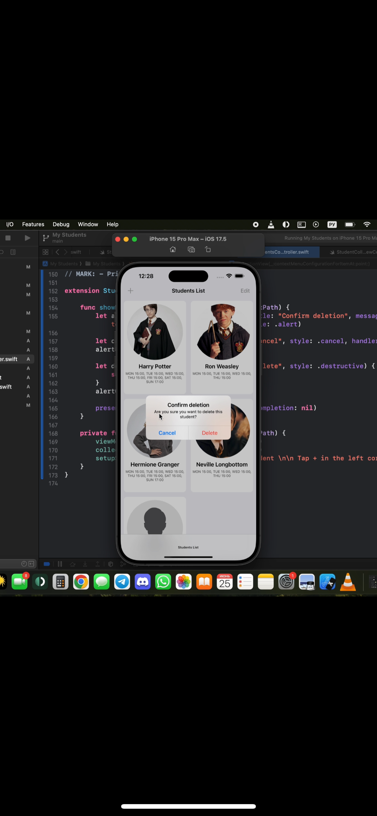This screenshot has height=816, width=377.
Task: Tap Cancel in Confirm deletion alert
Action: 167,433
